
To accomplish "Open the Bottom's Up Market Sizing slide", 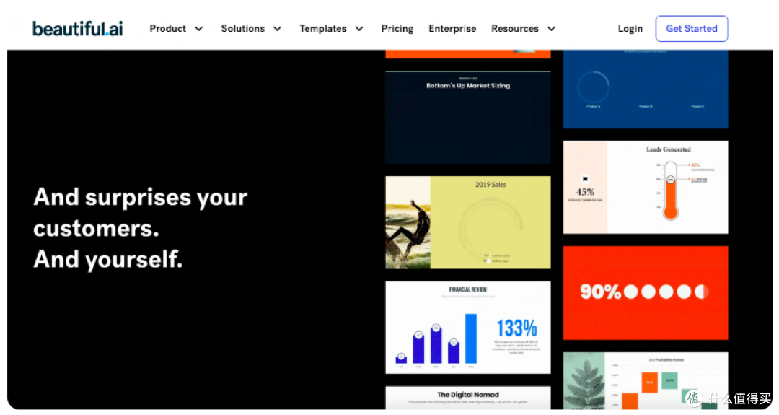I will [x=468, y=118].
